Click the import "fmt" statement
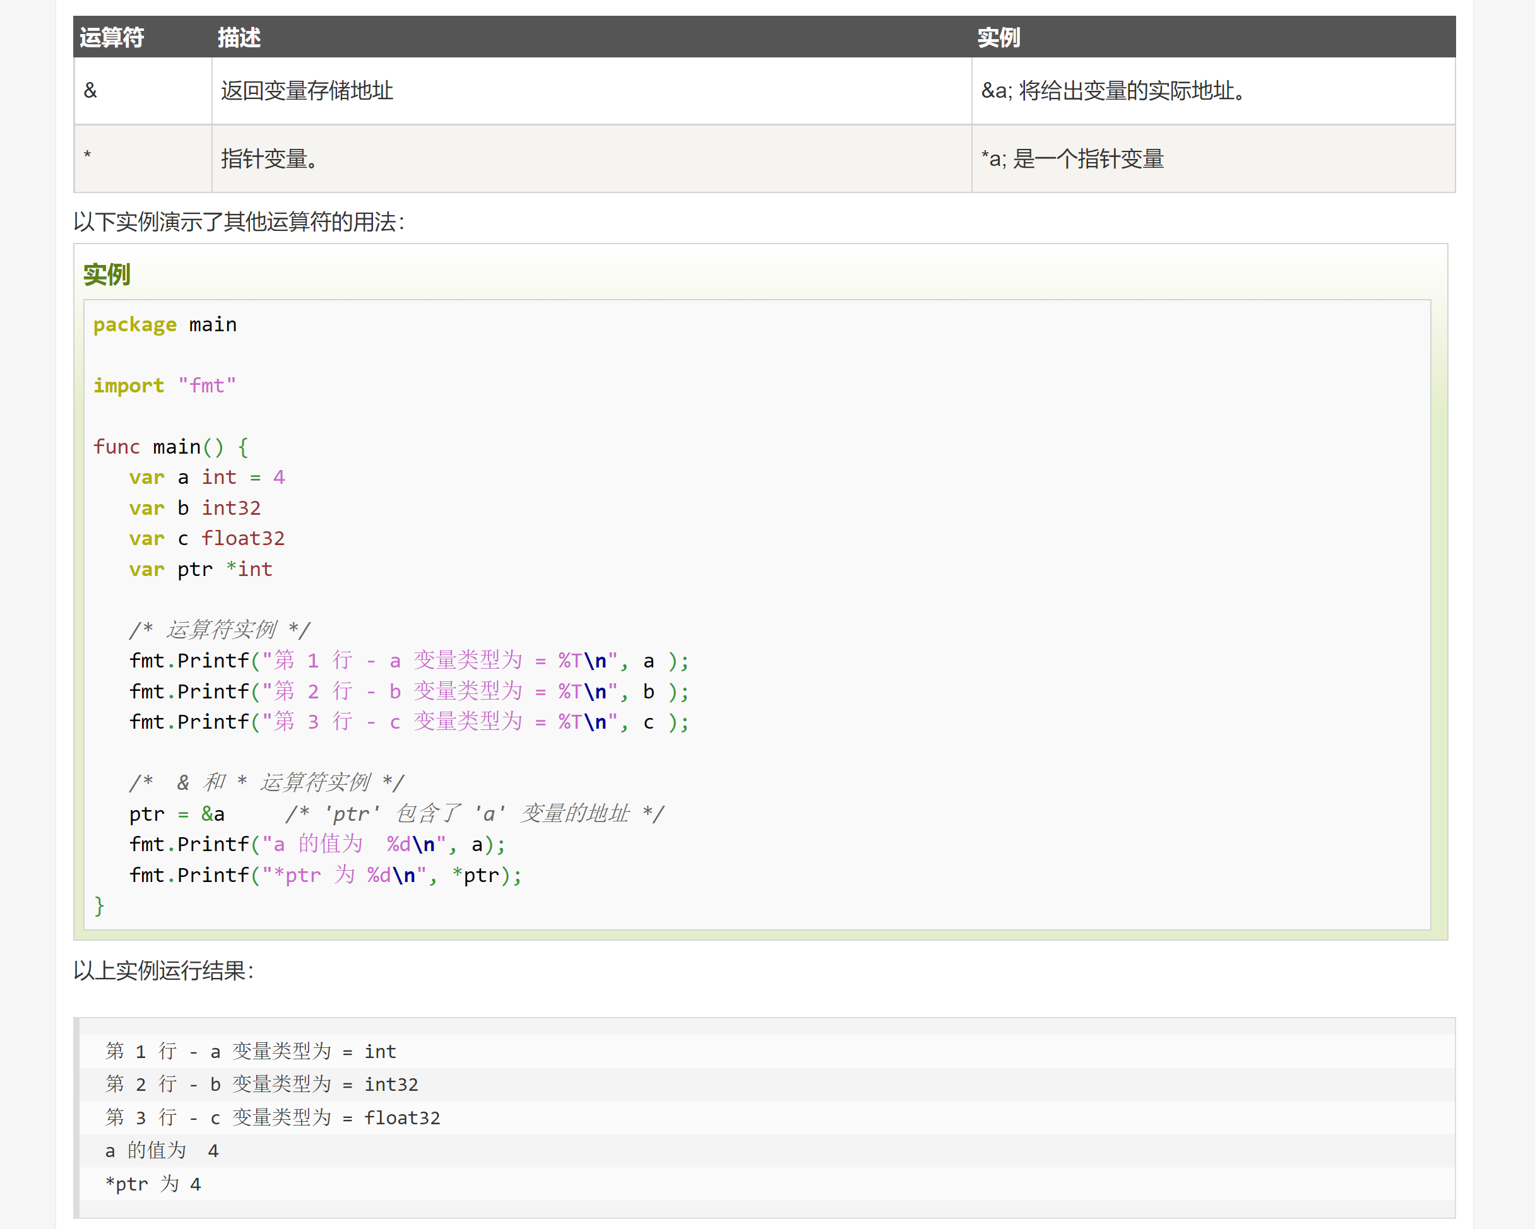The image size is (1535, 1229). pos(165,385)
